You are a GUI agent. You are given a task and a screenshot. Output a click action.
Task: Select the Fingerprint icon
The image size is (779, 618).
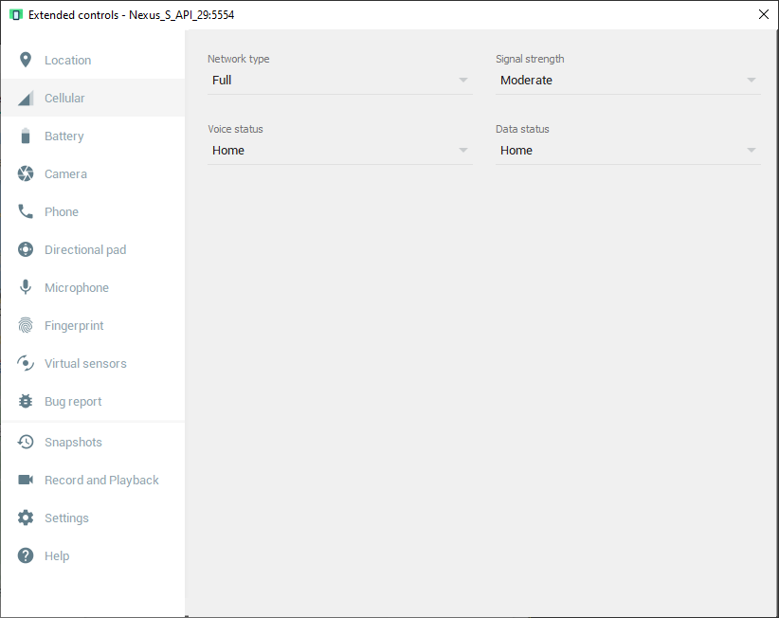[x=26, y=325]
